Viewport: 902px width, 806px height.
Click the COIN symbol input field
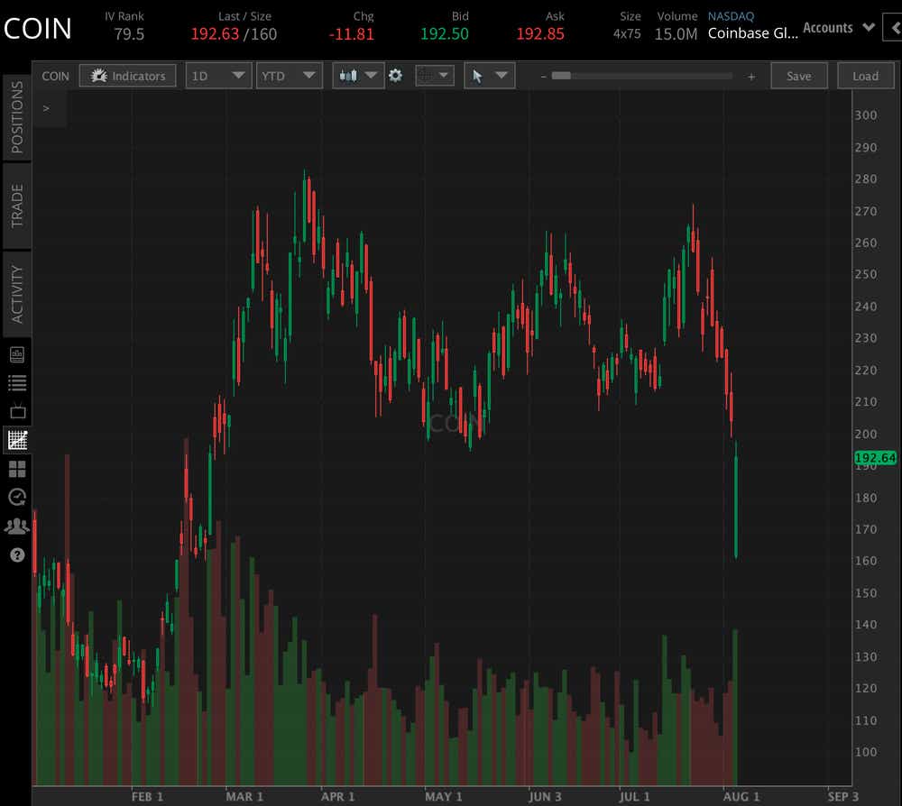pos(55,76)
